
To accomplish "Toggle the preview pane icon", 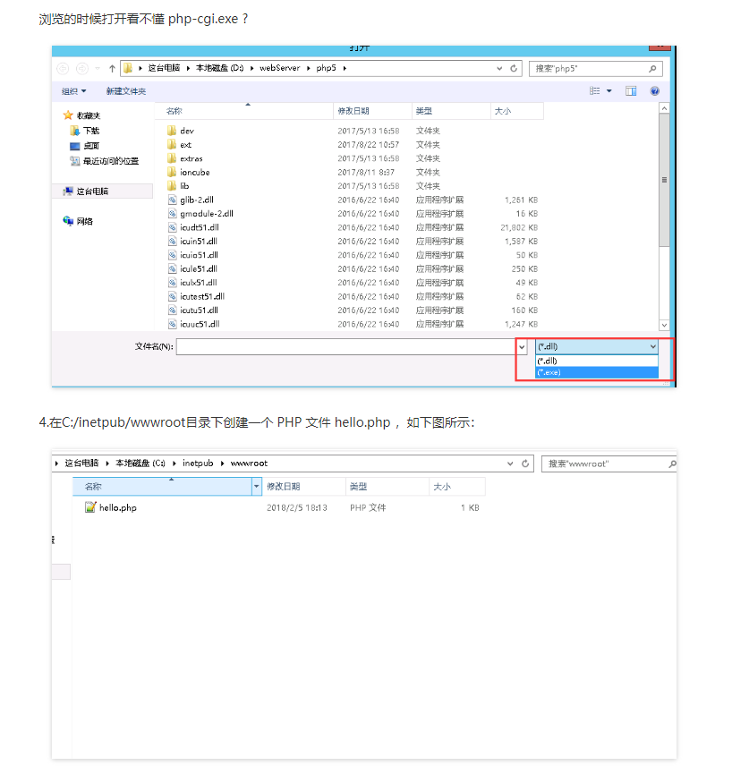I will 631,91.
